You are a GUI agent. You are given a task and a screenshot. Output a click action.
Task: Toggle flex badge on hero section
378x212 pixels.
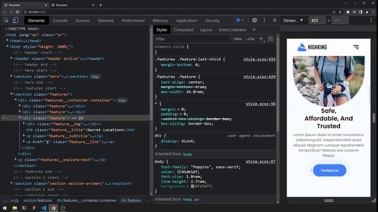pos(95,77)
